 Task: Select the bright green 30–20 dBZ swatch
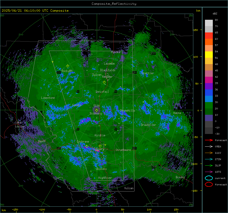[x=209, y=105]
